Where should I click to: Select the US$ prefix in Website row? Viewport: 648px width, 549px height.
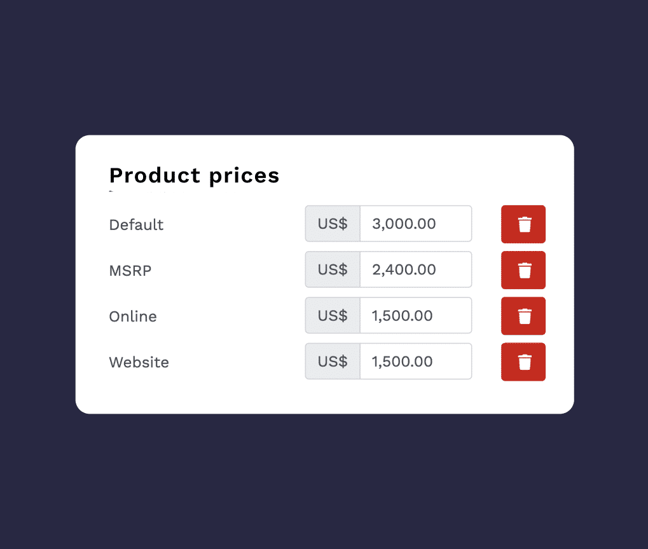click(x=333, y=361)
